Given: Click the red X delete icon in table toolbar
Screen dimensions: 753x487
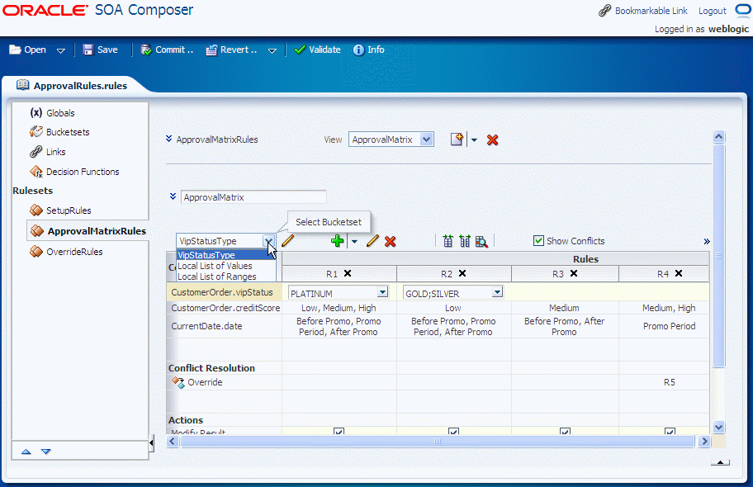Looking at the screenshot, I should [391, 241].
